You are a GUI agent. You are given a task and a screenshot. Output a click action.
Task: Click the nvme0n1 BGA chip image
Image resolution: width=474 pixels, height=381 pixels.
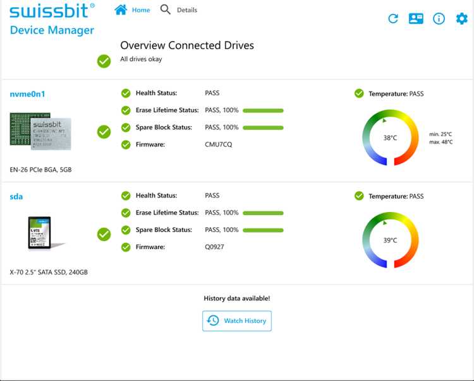pos(40,131)
